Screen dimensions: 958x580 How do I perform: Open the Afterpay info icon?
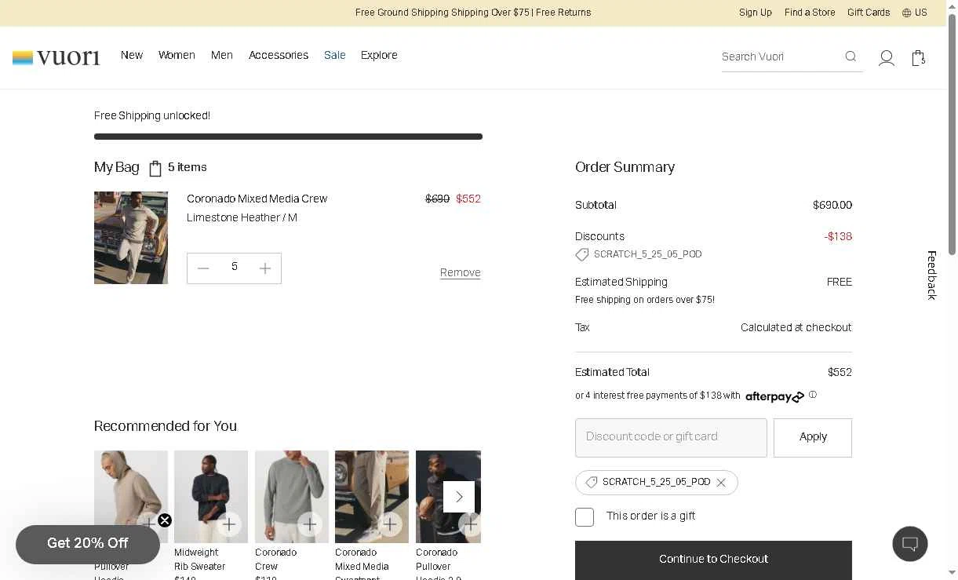point(813,395)
